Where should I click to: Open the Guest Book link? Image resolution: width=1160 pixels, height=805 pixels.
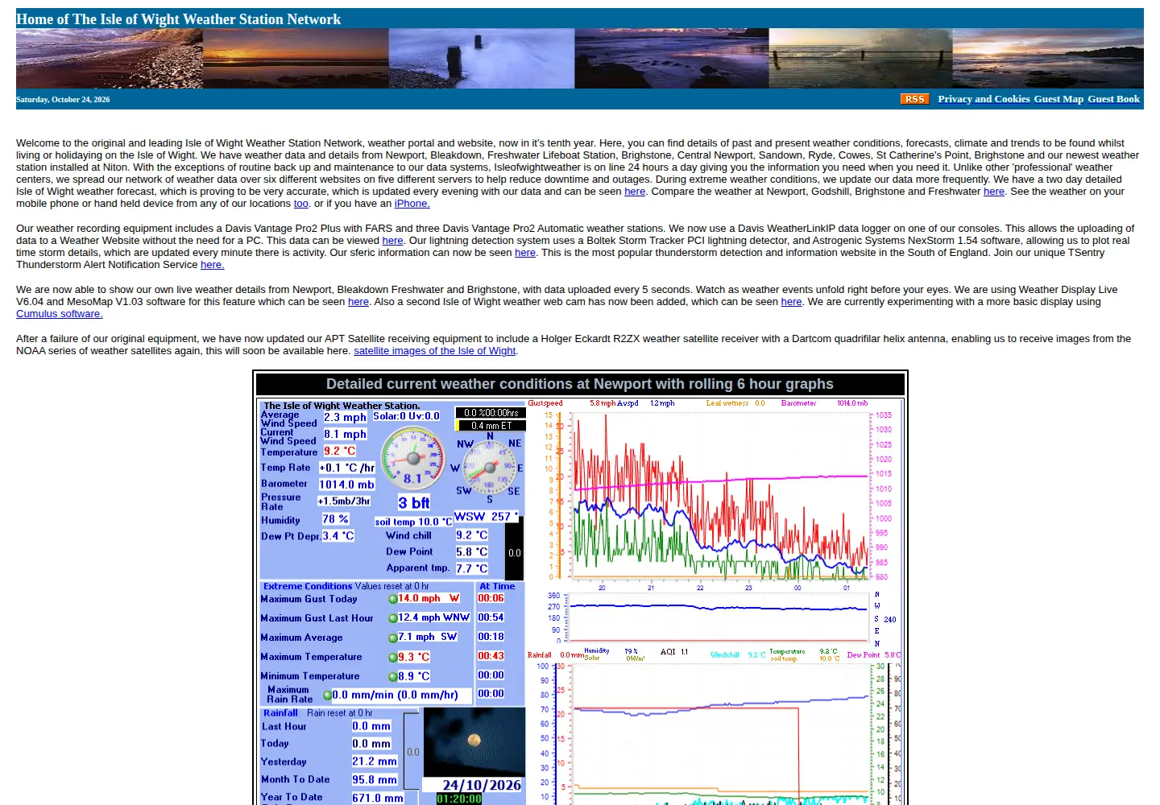pyautogui.click(x=1113, y=99)
